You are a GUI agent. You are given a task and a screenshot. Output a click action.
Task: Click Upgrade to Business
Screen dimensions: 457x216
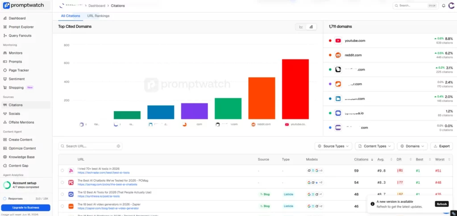coord(25,208)
